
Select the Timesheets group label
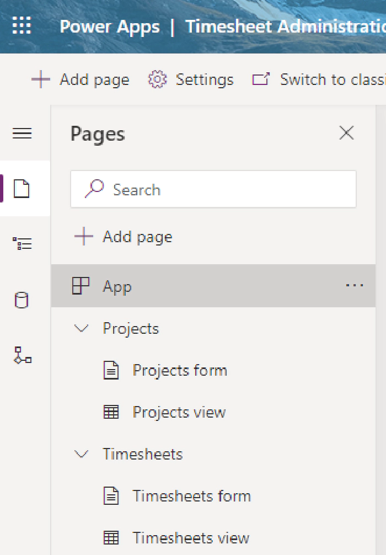[x=143, y=454]
